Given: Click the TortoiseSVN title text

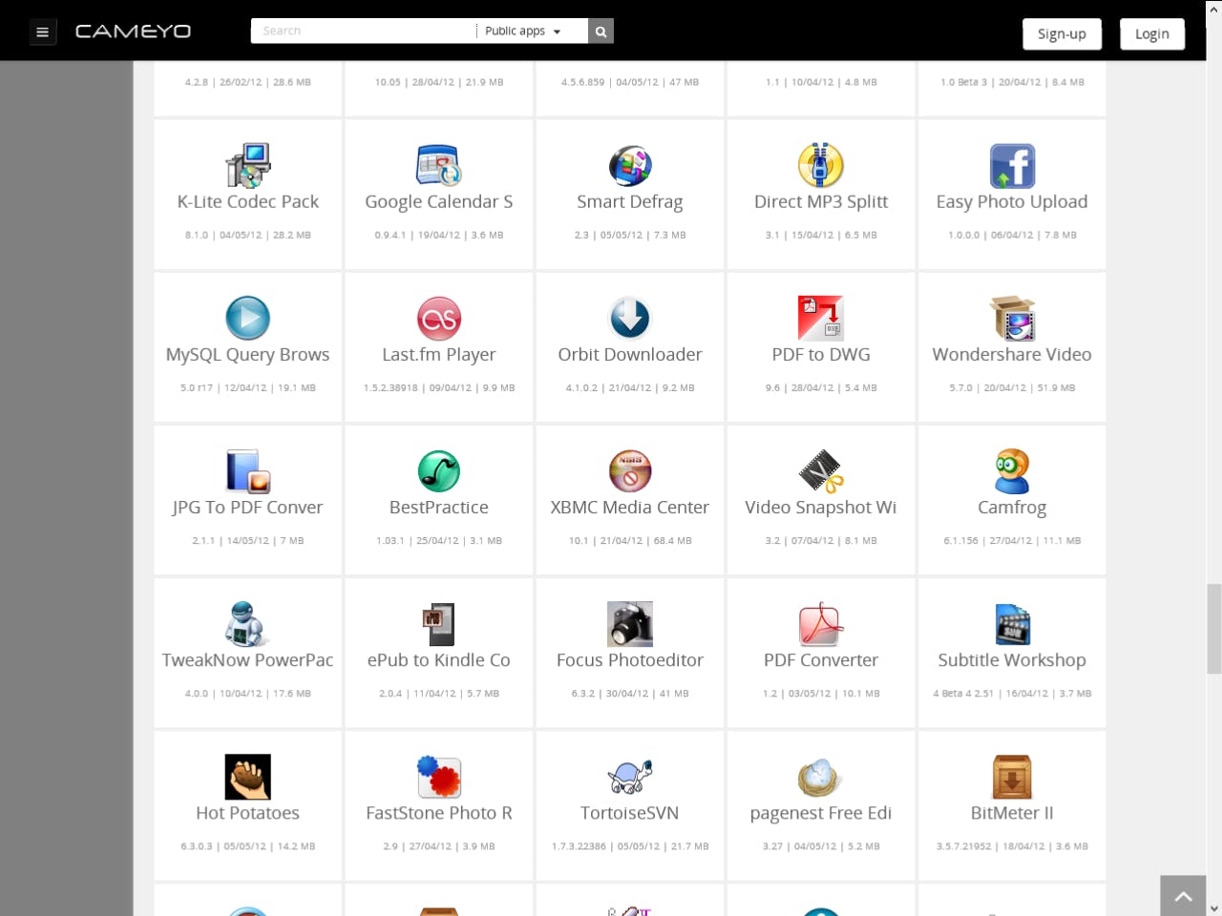Looking at the screenshot, I should pos(630,813).
